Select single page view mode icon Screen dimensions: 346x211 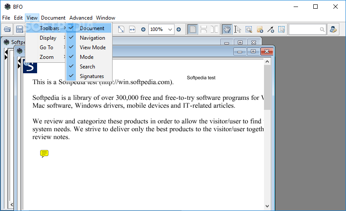pos(193,29)
